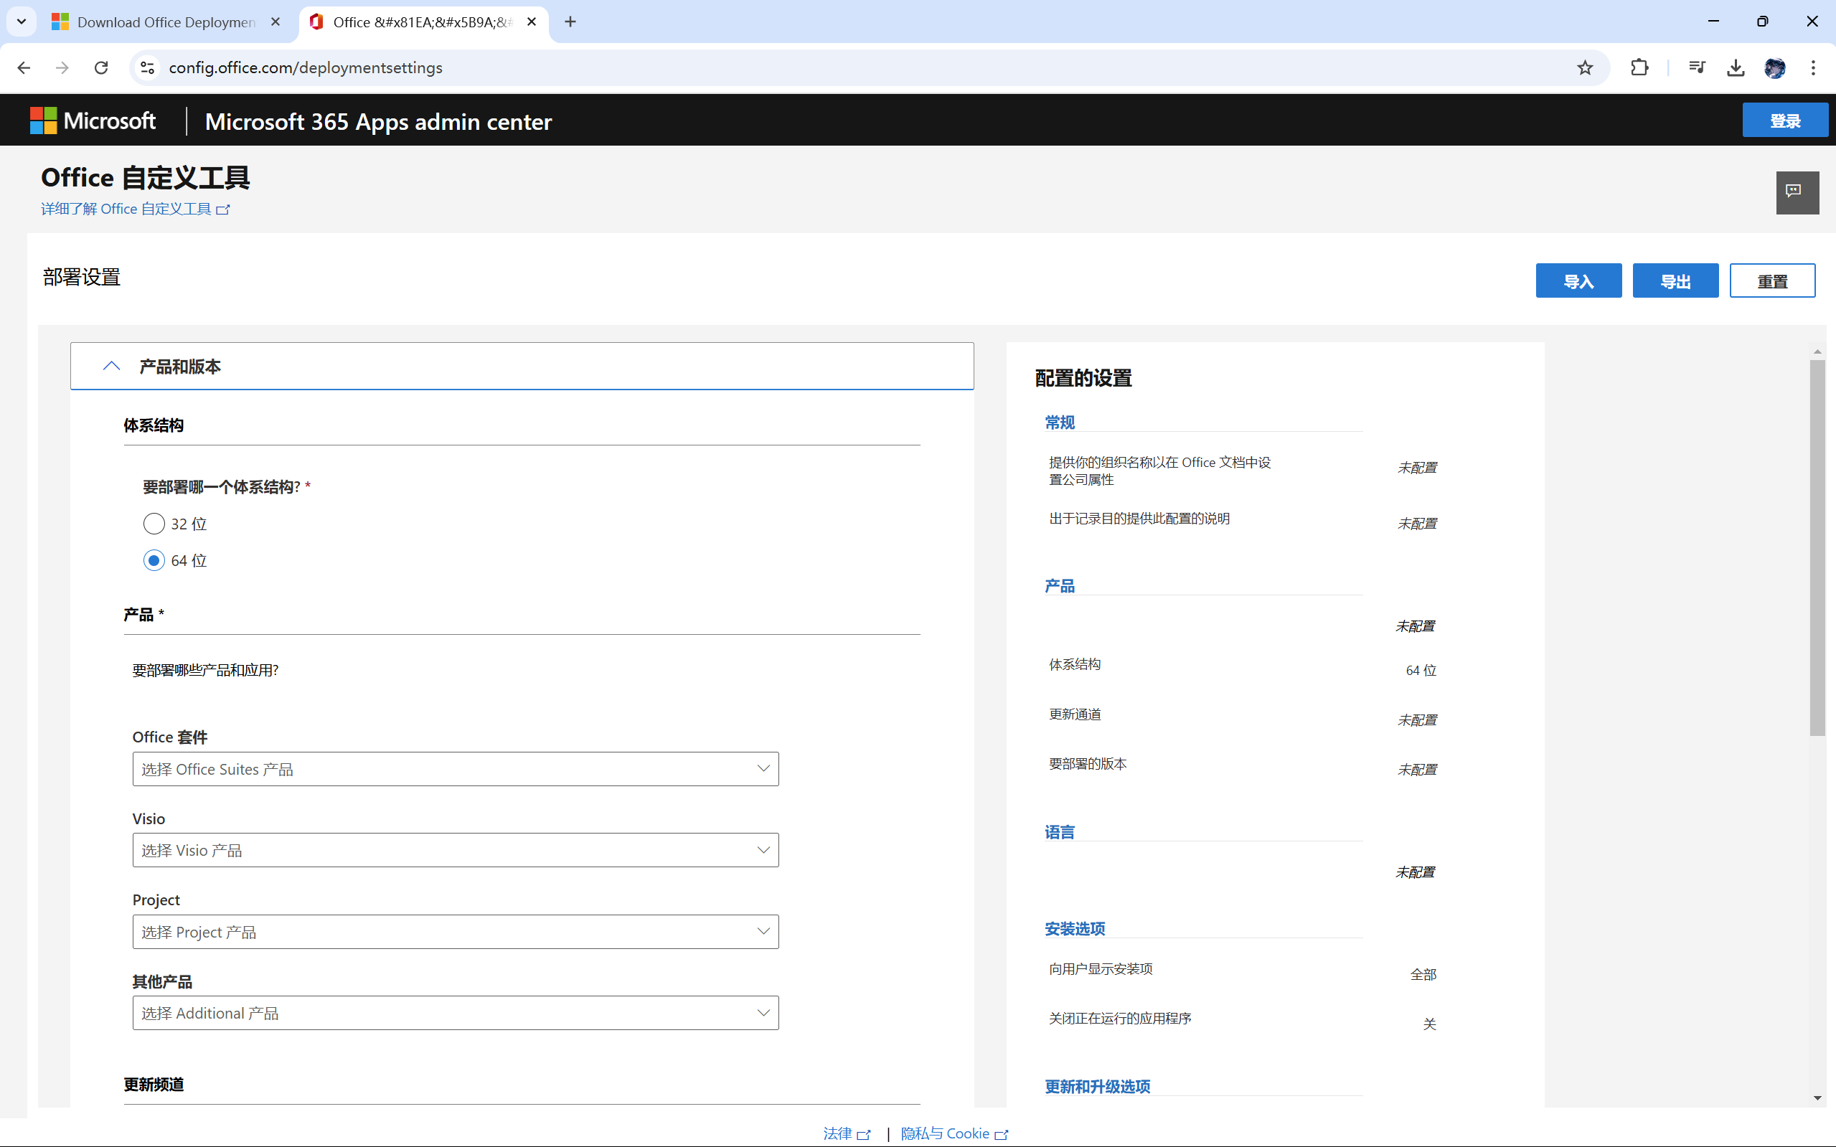Restore down the browser window
1836x1147 pixels.
click(1762, 22)
